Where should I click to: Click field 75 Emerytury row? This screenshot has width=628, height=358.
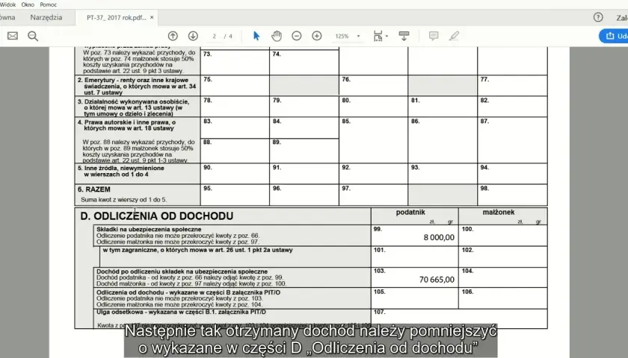pyautogui.click(x=235, y=86)
